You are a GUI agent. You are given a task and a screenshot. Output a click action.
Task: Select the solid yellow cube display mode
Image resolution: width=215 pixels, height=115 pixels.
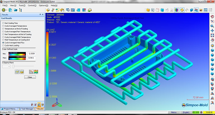coord(148,10)
